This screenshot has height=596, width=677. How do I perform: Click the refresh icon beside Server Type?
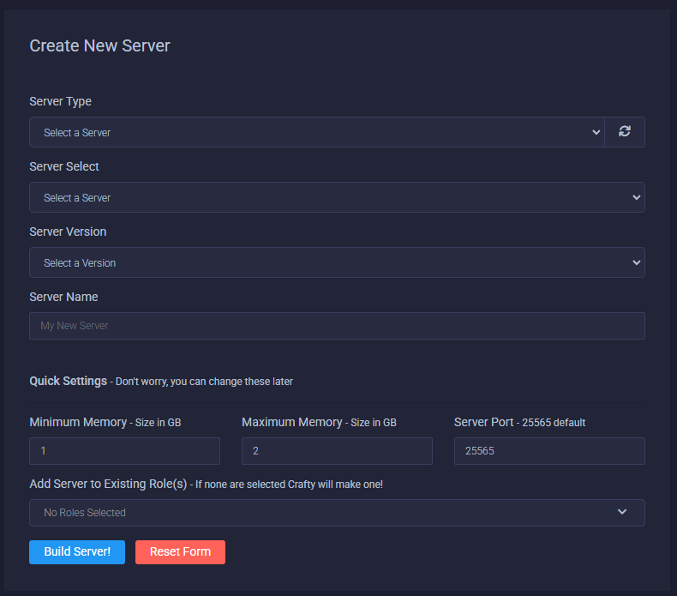(x=625, y=132)
